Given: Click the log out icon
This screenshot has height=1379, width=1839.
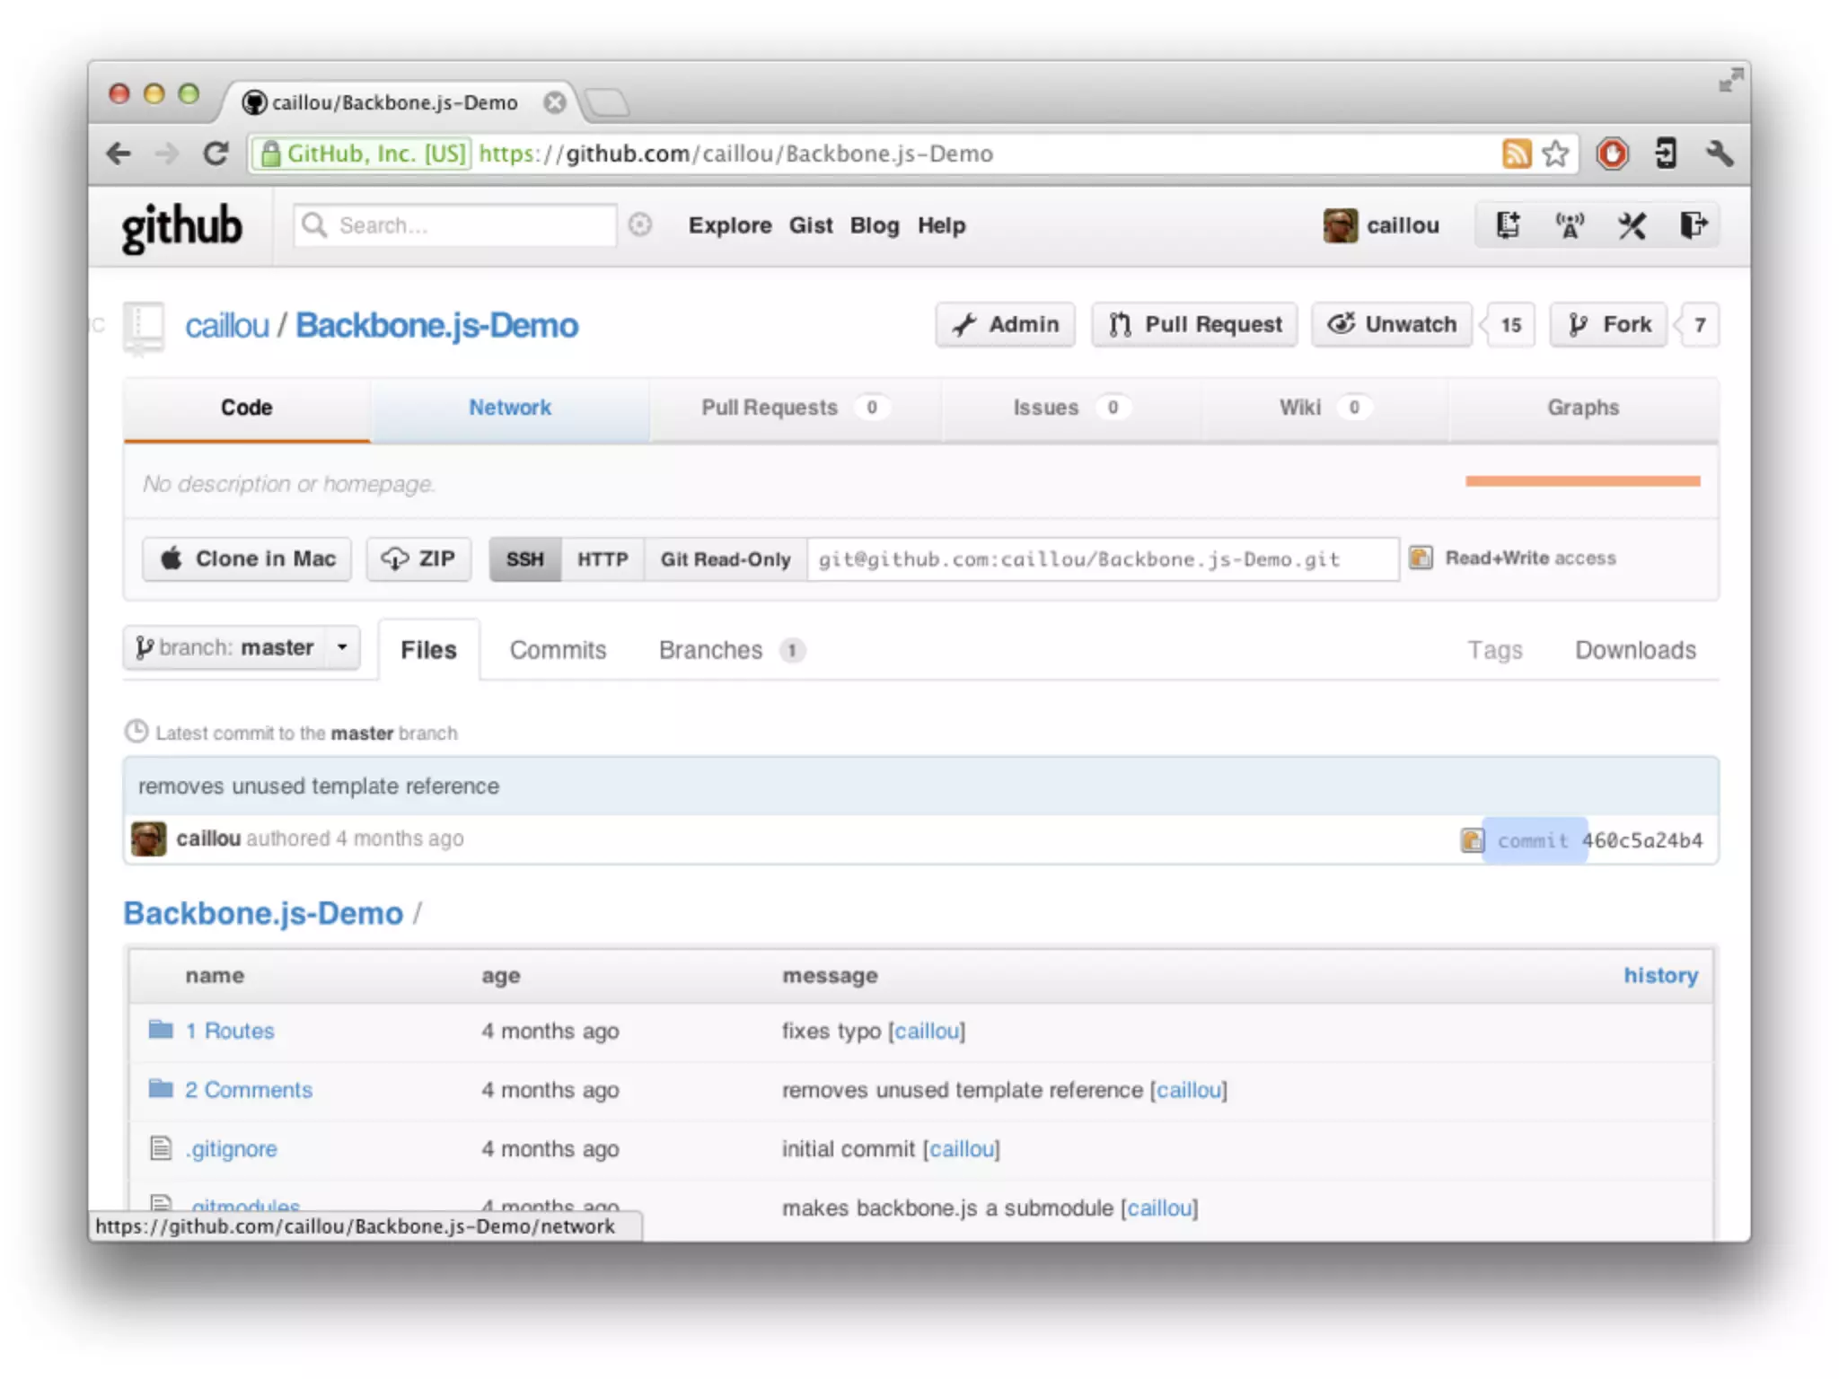Looking at the screenshot, I should point(1693,225).
